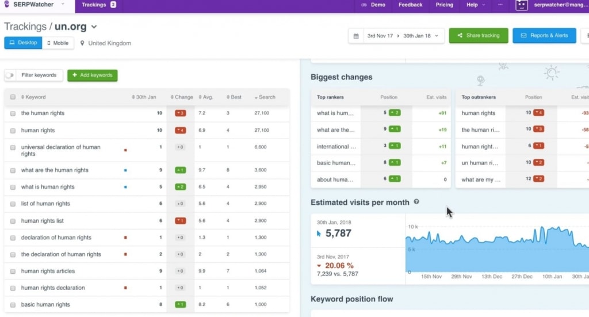The width and height of the screenshot is (589, 317).
Task: Select checkbox for 'universal declaration of human rights'
Action: click(x=13, y=148)
